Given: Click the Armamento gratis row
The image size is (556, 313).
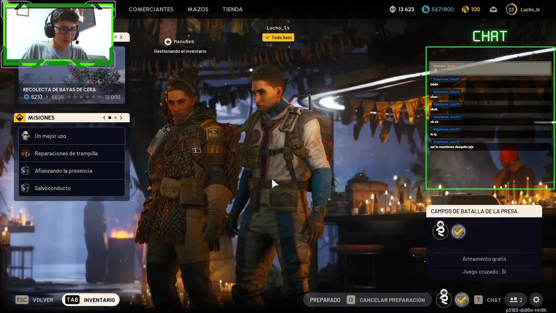Looking at the screenshot, I should pyautogui.click(x=484, y=259).
